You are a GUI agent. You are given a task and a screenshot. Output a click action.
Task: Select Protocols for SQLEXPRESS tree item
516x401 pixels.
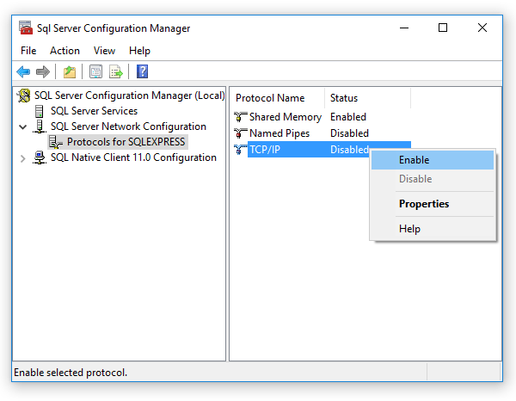126,142
